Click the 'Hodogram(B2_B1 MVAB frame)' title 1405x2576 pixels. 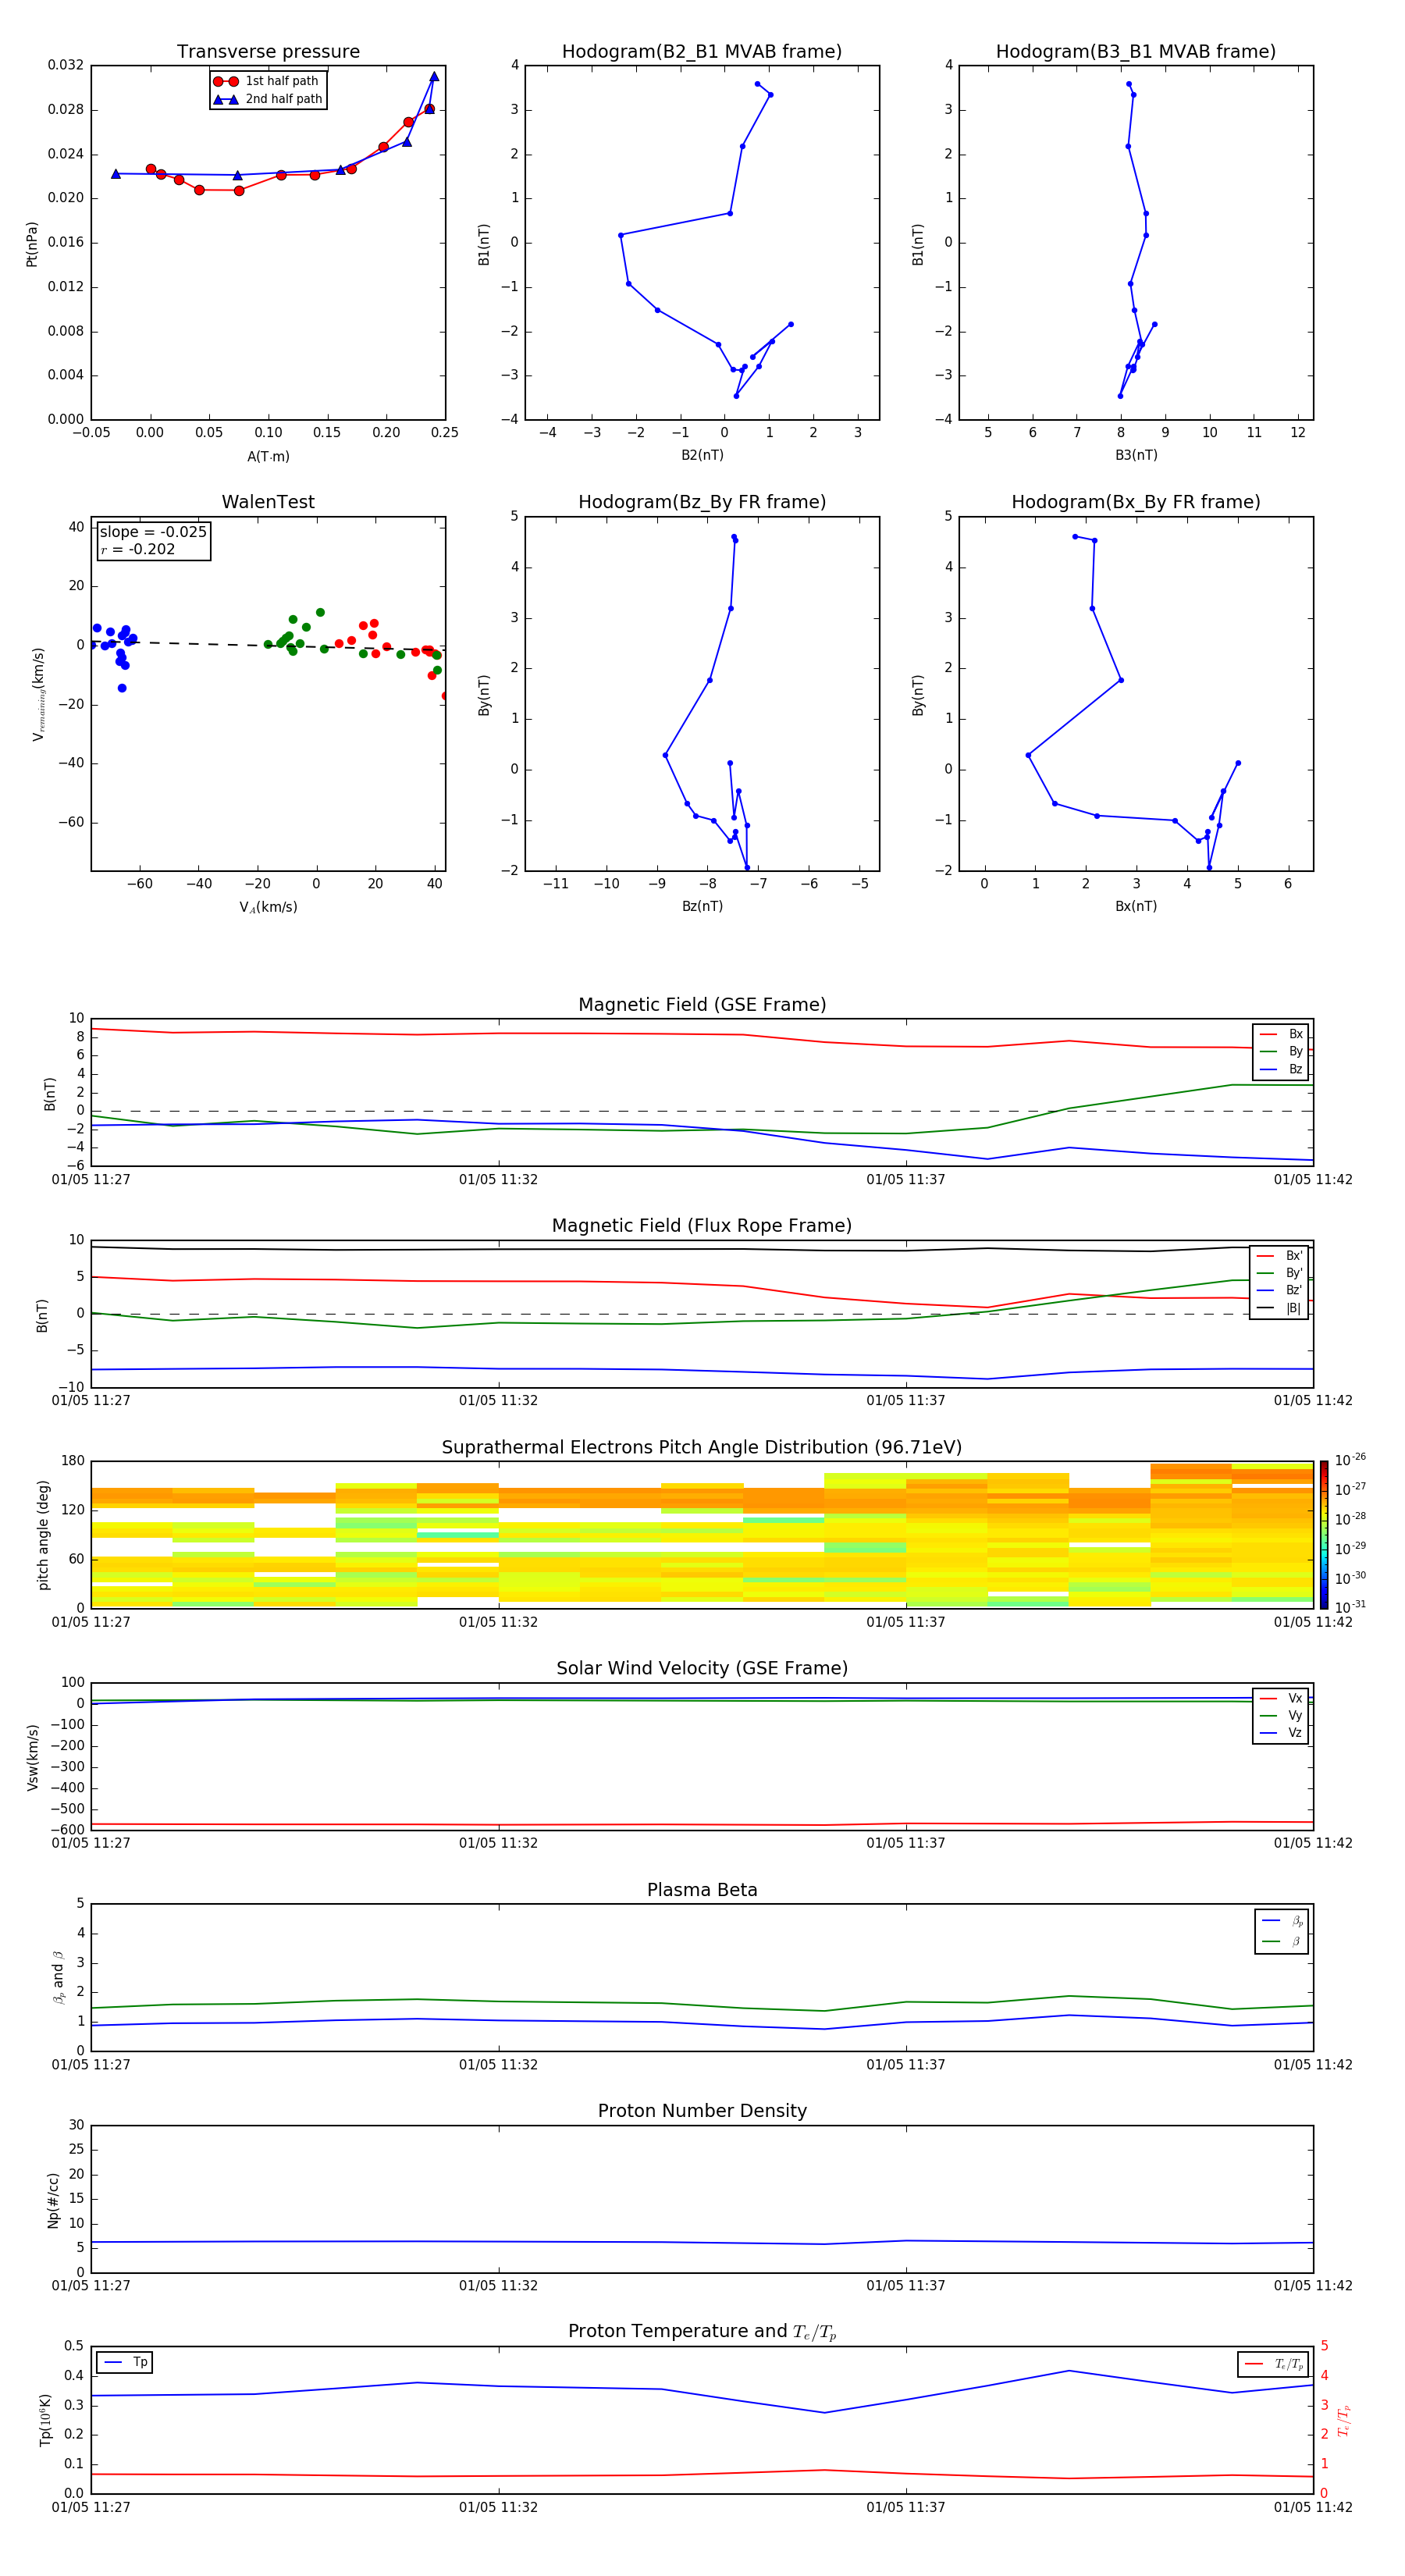click(x=701, y=52)
